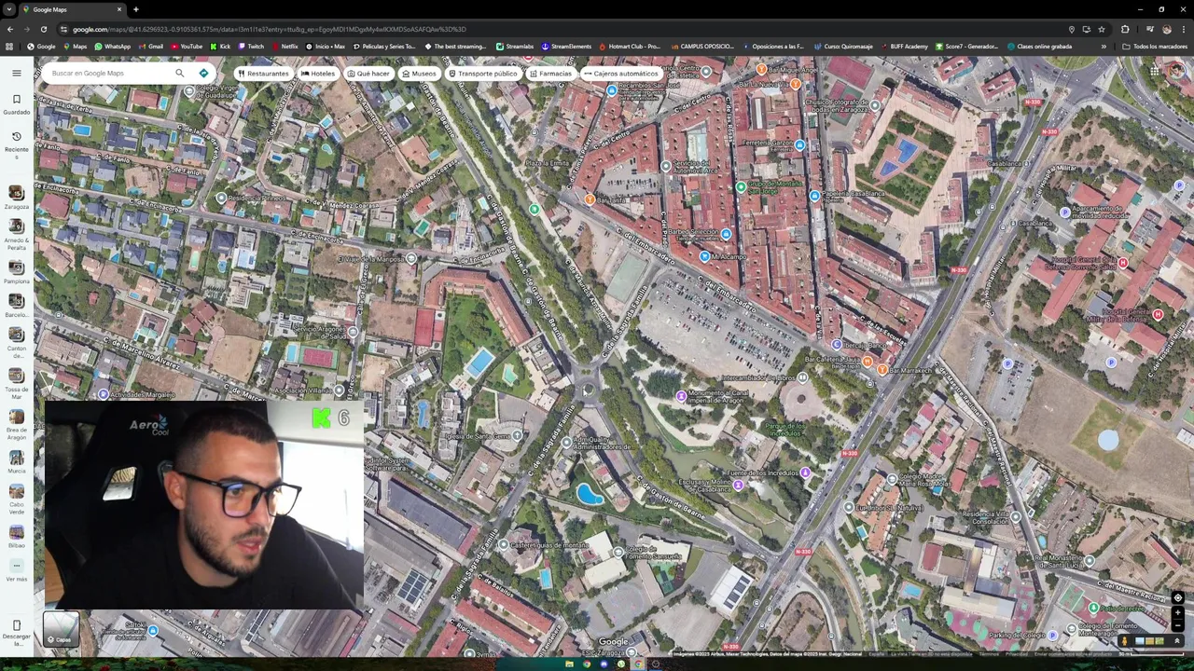This screenshot has width=1194, height=671.
Task: Click the 'Fuente de los Incrédulos' marker
Action: click(x=805, y=472)
